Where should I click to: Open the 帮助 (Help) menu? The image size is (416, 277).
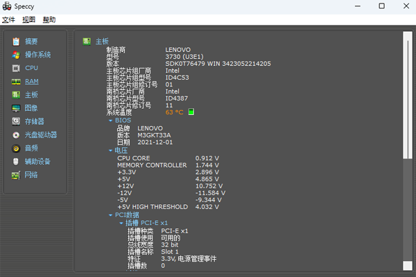[49, 19]
